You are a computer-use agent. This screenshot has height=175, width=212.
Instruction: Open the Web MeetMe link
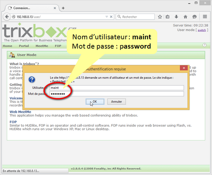[20, 112]
